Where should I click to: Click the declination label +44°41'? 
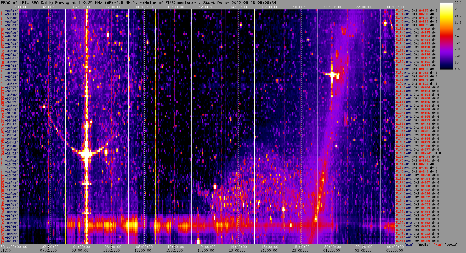[11, 58]
